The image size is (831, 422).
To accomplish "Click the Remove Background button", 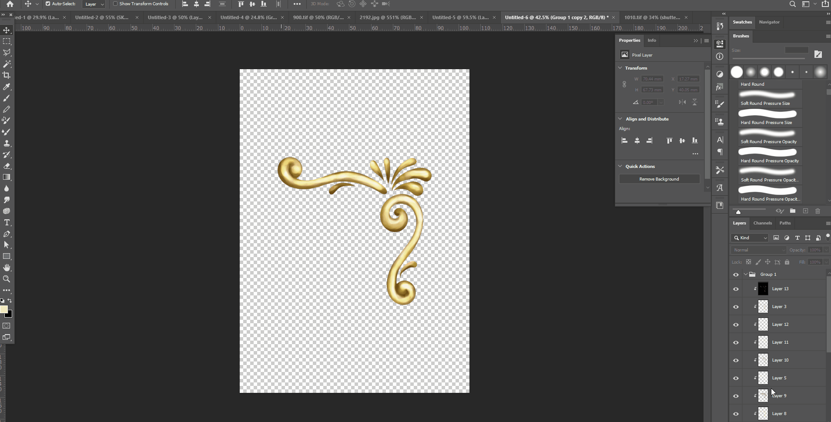I will pyautogui.click(x=659, y=179).
